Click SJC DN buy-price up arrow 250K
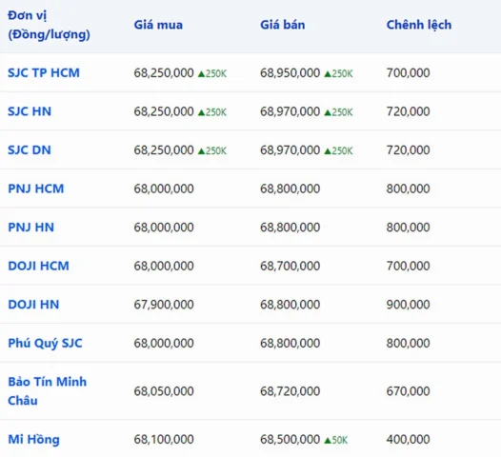This screenshot has height=457, width=501. pos(212,151)
